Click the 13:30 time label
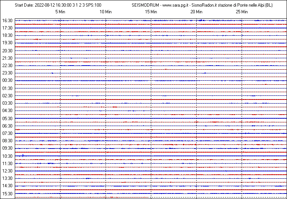287x199 pixels. coord(7,178)
